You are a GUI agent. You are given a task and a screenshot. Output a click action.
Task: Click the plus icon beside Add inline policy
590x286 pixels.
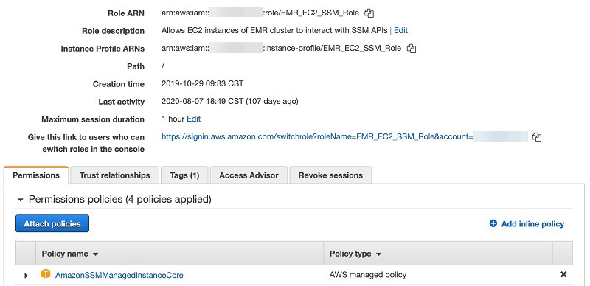pyautogui.click(x=493, y=223)
